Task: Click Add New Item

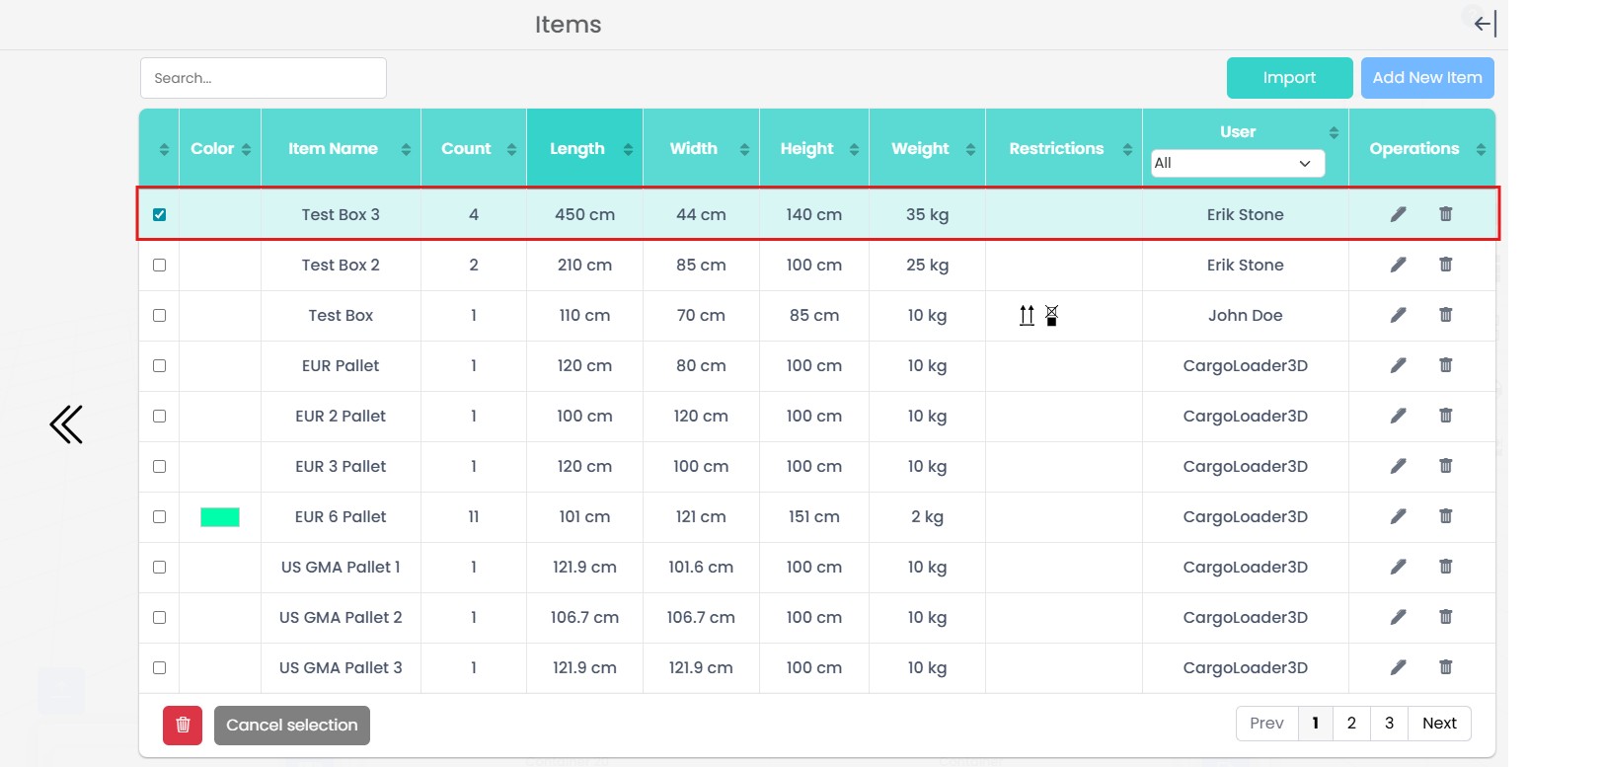Action: [1426, 78]
